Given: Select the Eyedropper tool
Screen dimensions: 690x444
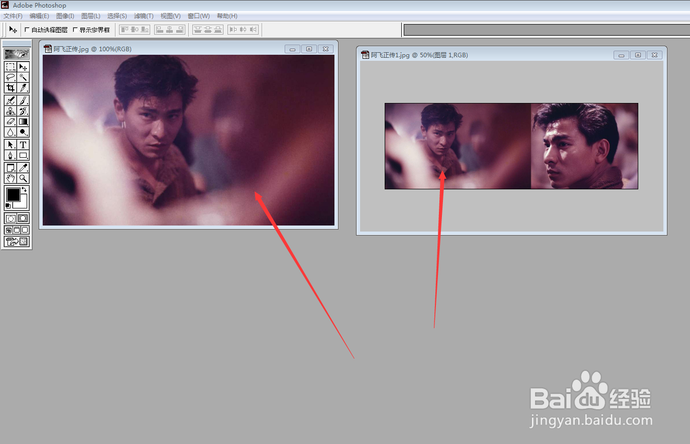Looking at the screenshot, I should (x=23, y=168).
